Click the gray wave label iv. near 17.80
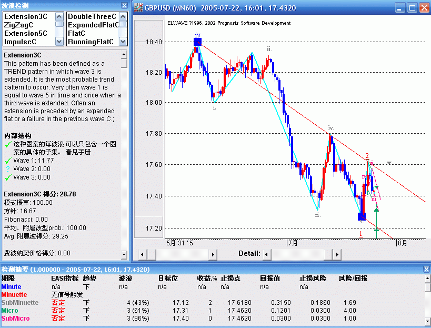 click(x=331, y=128)
